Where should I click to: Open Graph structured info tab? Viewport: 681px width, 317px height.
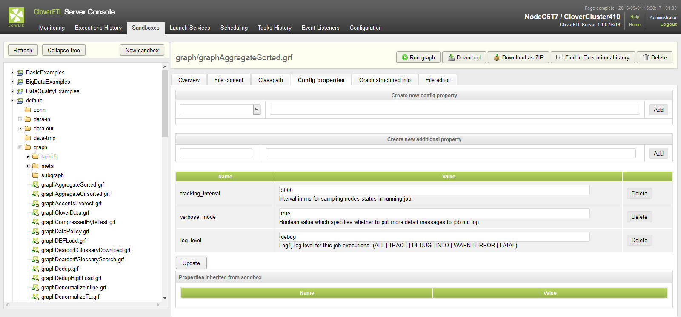(385, 80)
